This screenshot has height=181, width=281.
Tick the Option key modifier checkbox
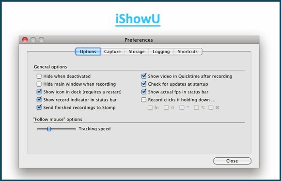pyautogui.click(x=196, y=107)
